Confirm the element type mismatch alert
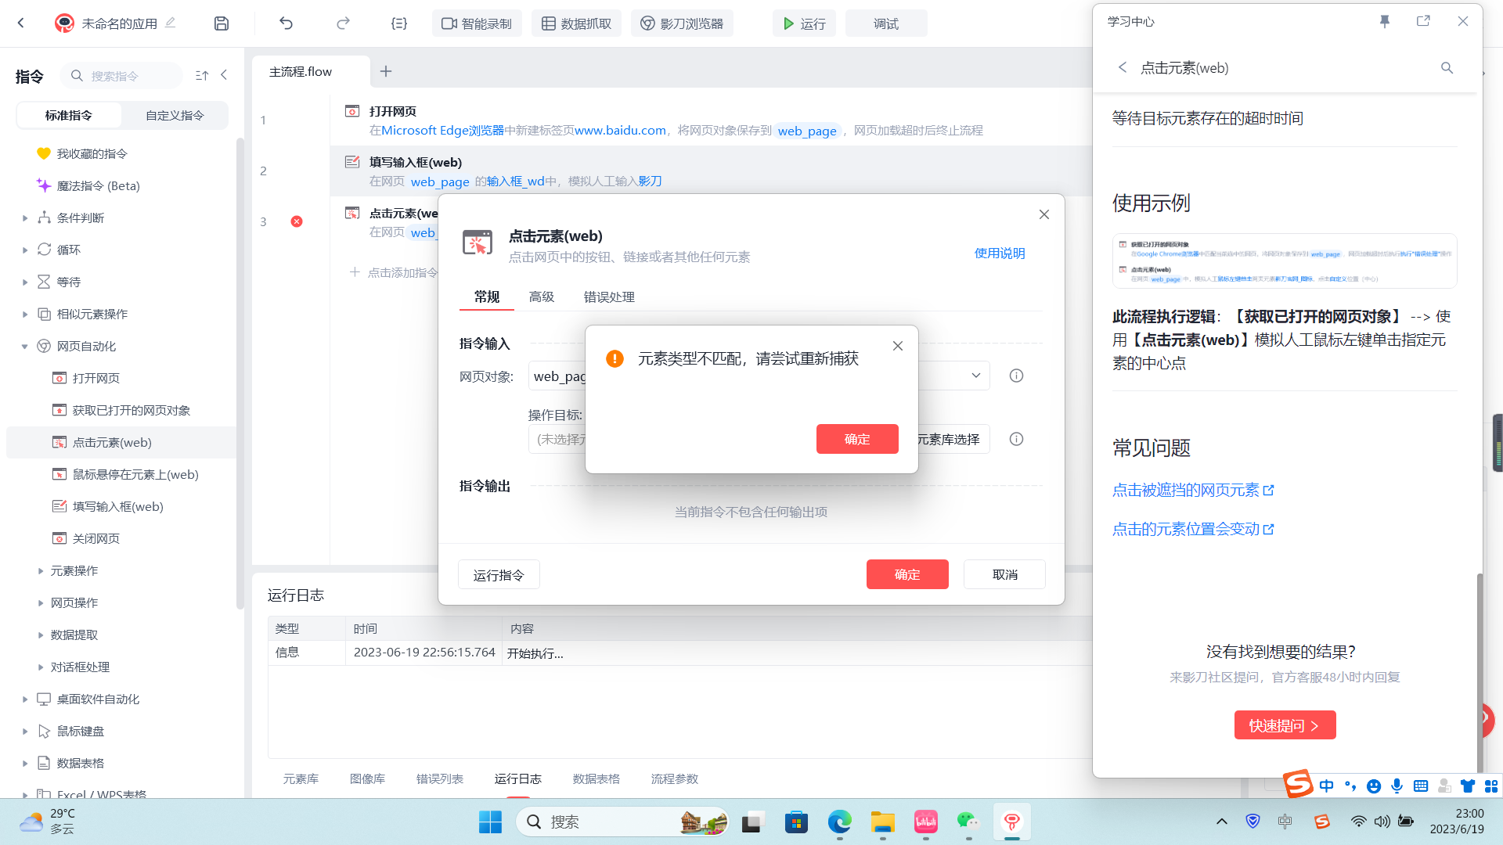 [856, 439]
